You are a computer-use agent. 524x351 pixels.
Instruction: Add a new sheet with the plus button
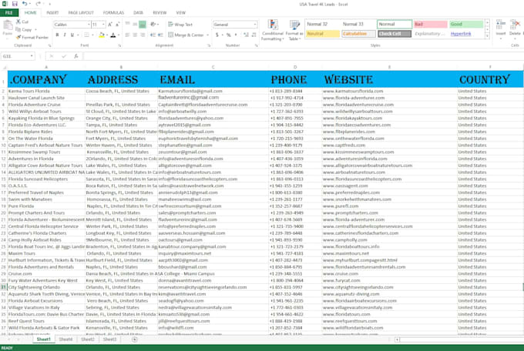pyautogui.click(x=134, y=339)
